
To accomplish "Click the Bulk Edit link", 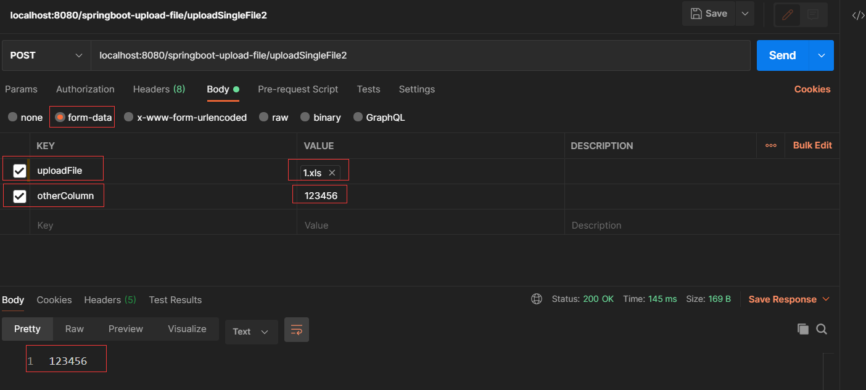I will (x=812, y=145).
